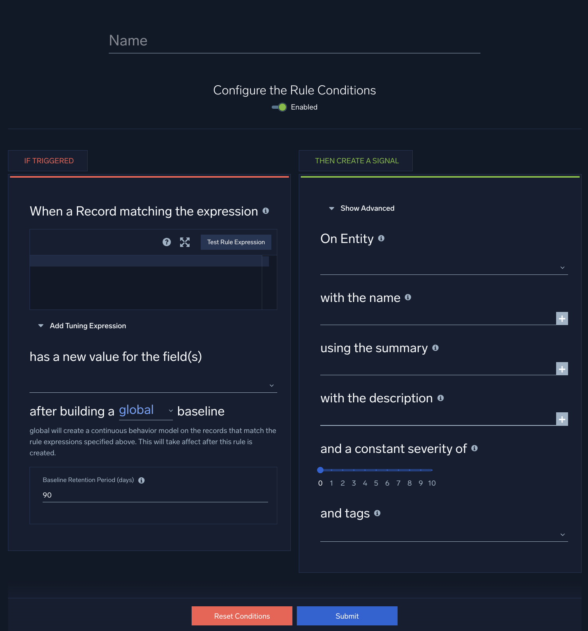The width and height of the screenshot is (588, 631).
Task: Select the THEN CREATE A SIGNAL tab
Action: coord(357,161)
